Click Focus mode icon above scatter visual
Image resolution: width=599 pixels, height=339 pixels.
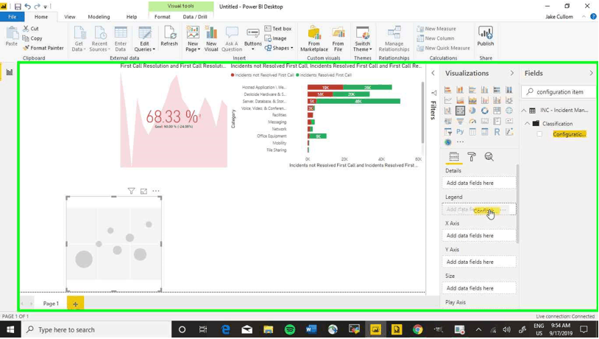(x=143, y=191)
